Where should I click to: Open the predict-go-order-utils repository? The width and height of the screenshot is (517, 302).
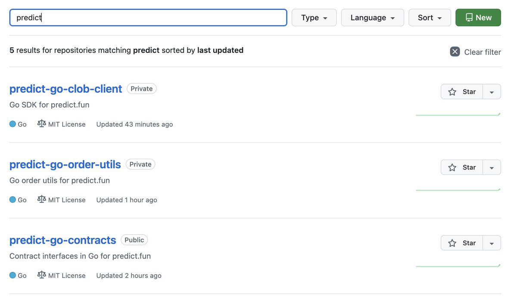point(65,164)
